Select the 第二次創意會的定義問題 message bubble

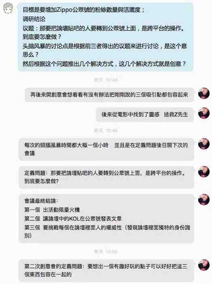tap(106, 270)
